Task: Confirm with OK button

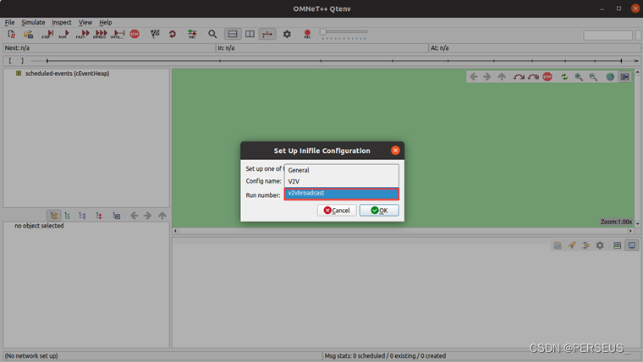Action: [379, 211]
